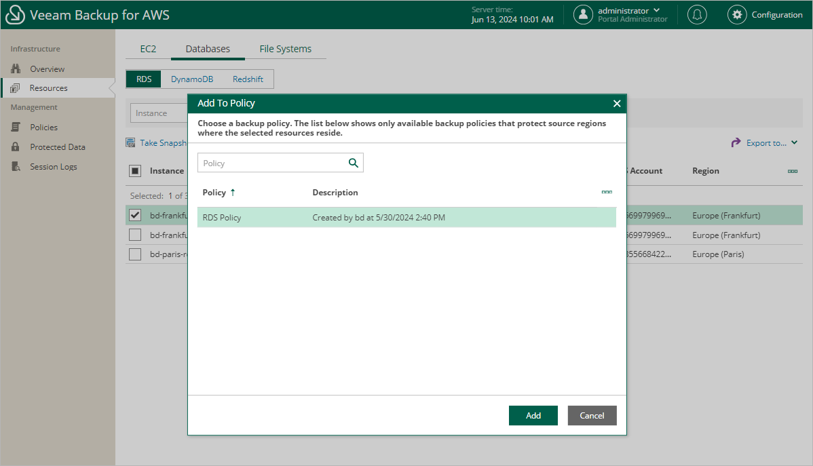Image resolution: width=813 pixels, height=466 pixels.
Task: Click the Take Snapshot link
Action: click(x=163, y=143)
